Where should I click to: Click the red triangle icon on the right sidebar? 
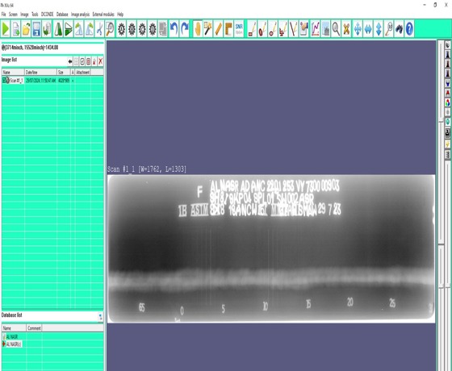(x=447, y=93)
